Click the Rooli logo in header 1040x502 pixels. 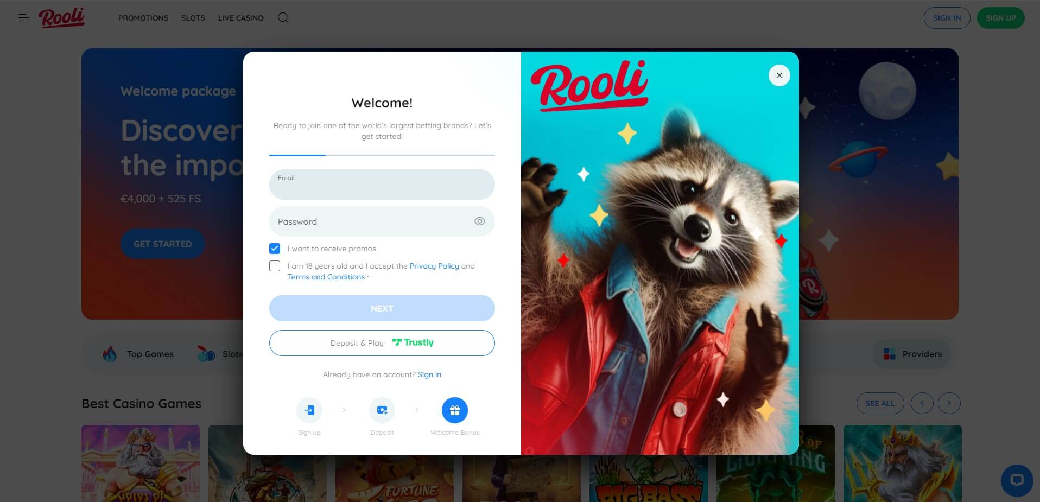click(x=61, y=17)
